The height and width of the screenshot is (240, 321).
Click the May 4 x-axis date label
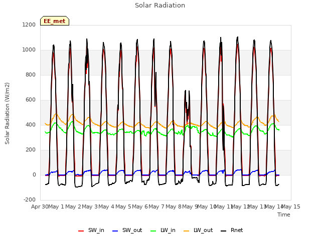pos(106,206)
